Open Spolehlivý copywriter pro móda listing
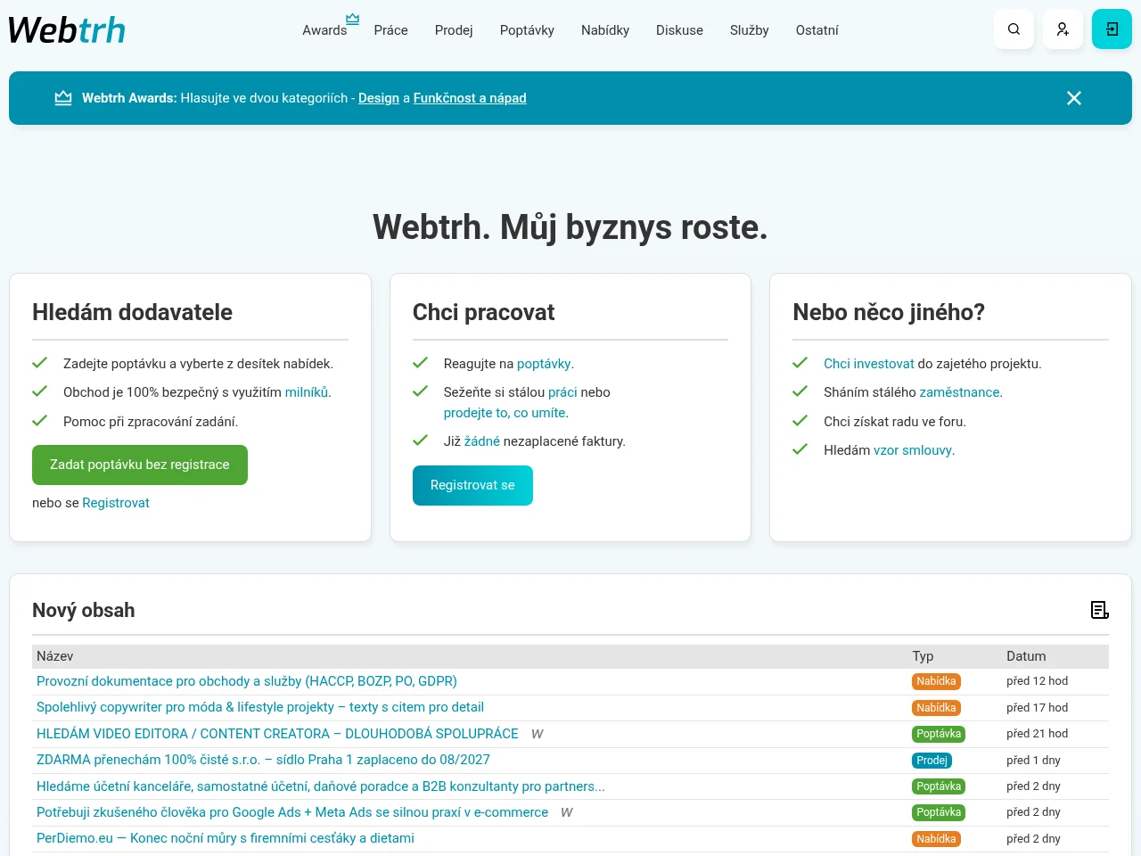 click(x=260, y=707)
